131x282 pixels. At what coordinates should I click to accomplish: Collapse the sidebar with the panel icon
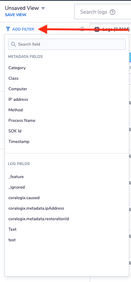[82, 29]
